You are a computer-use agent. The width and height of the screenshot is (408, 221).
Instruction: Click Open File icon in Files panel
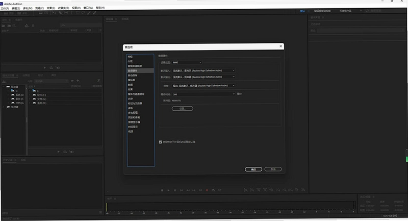4,26
